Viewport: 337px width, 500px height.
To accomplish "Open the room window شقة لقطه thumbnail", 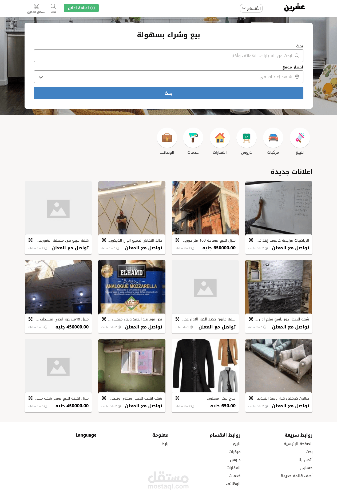I will (132, 366).
